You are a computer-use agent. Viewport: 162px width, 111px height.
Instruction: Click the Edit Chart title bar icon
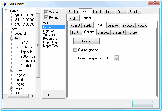(5, 4)
